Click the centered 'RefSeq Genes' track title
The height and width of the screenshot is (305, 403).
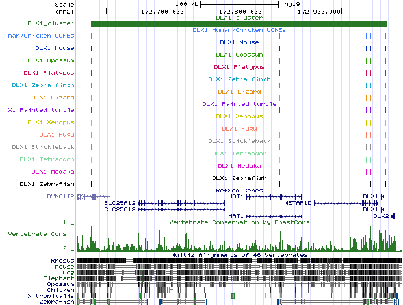click(x=239, y=191)
